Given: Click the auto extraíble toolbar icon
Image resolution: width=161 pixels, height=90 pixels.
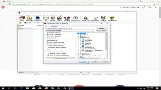Looking at the screenshot, I should click(x=112, y=18).
